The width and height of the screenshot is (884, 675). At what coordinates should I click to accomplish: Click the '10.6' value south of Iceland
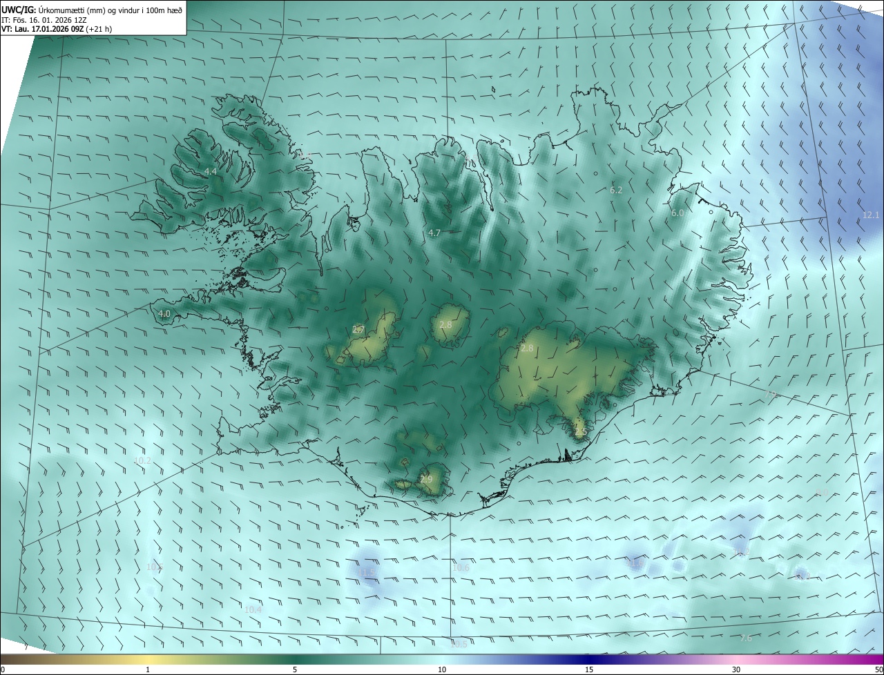pos(461,568)
